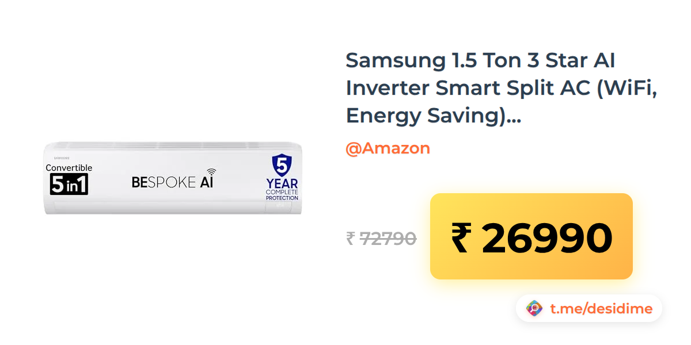Image resolution: width=691 pixels, height=345 pixels.
Task: Open the @Amazon store link
Action: coord(388,148)
